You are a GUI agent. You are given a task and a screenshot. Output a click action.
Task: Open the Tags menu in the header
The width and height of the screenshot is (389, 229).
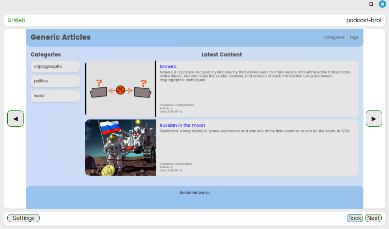point(354,37)
